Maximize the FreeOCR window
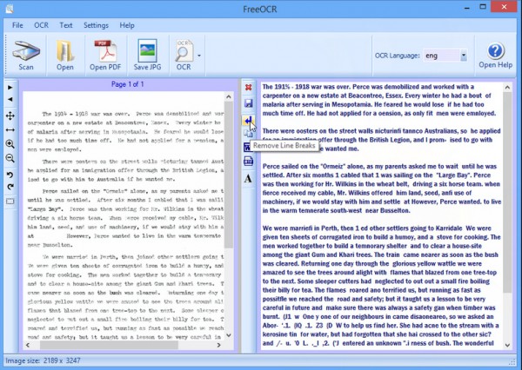Screen dimensions: 522x370 point(483,7)
